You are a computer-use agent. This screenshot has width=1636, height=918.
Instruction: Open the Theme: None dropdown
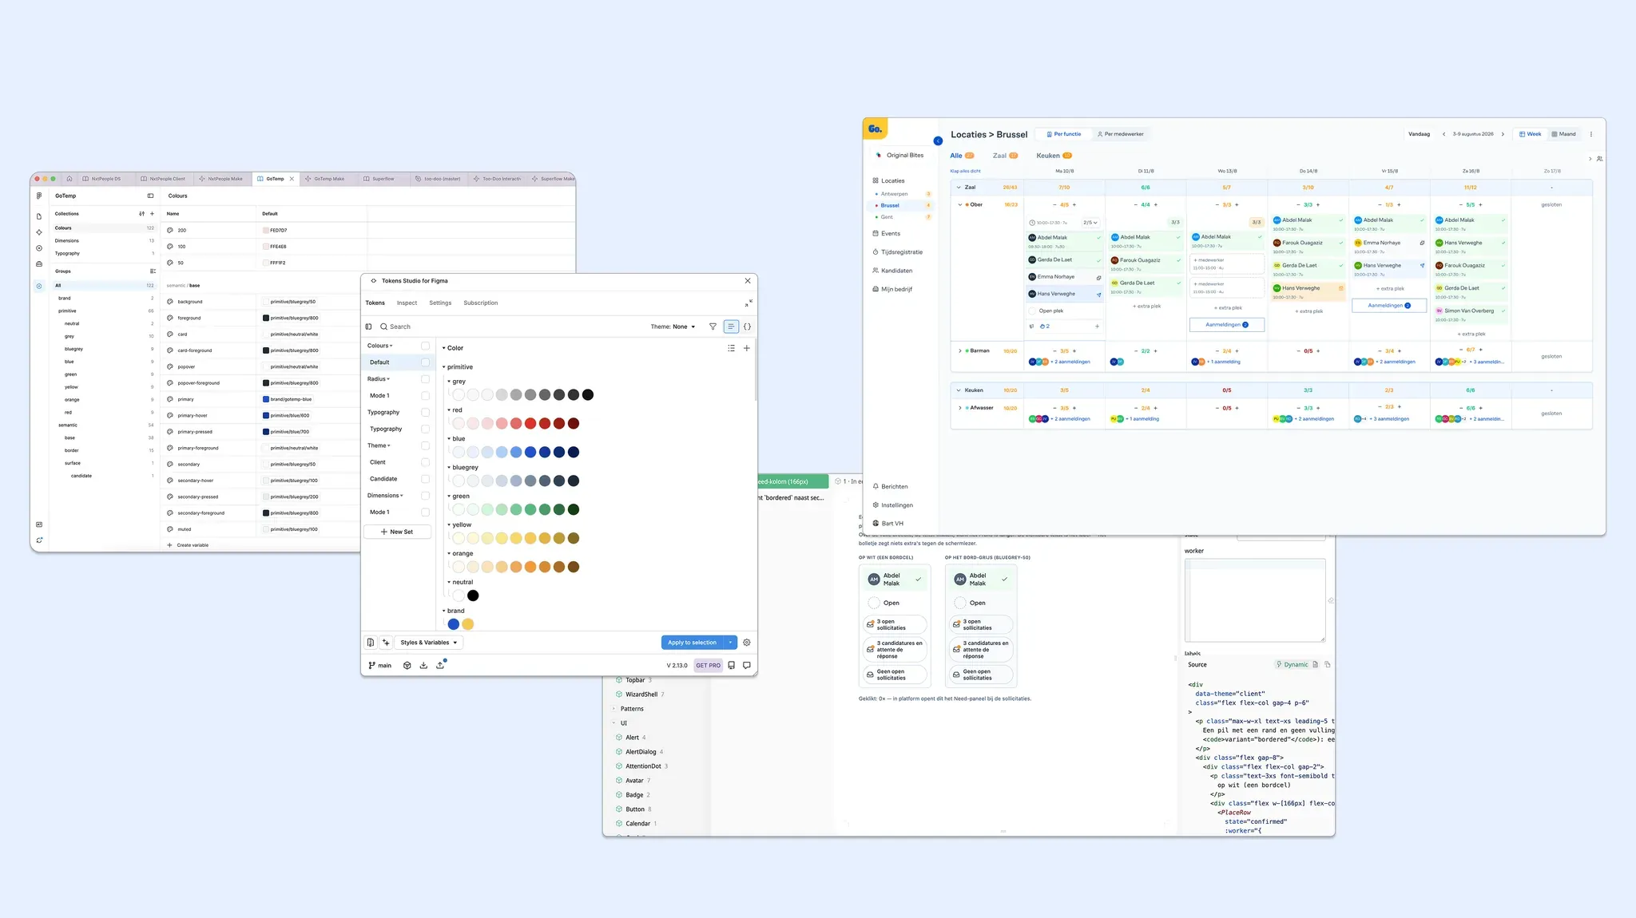[673, 326]
